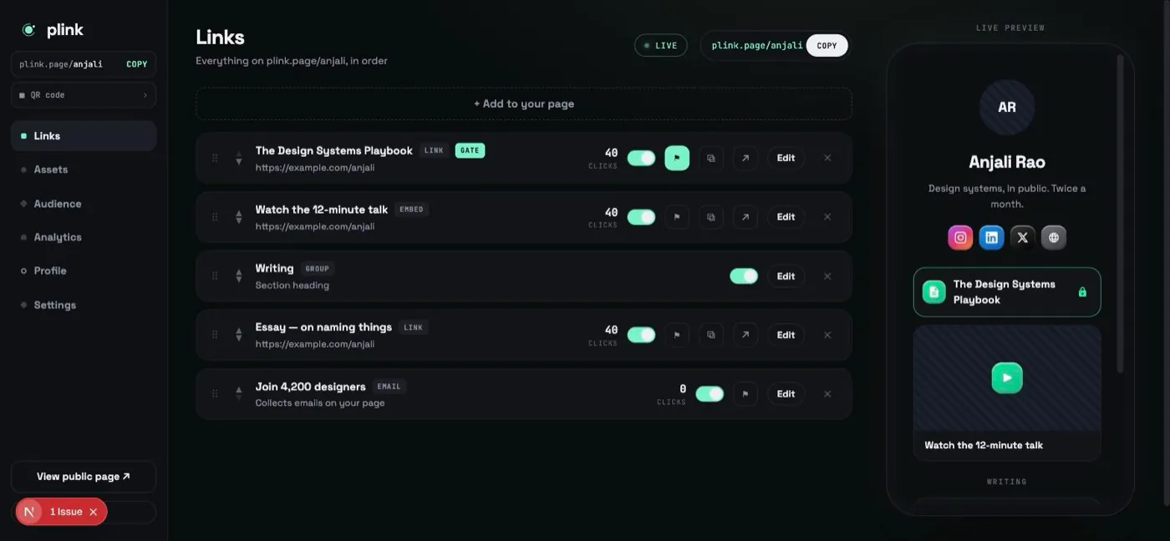Open Profile in the sidebar

(x=84, y=270)
